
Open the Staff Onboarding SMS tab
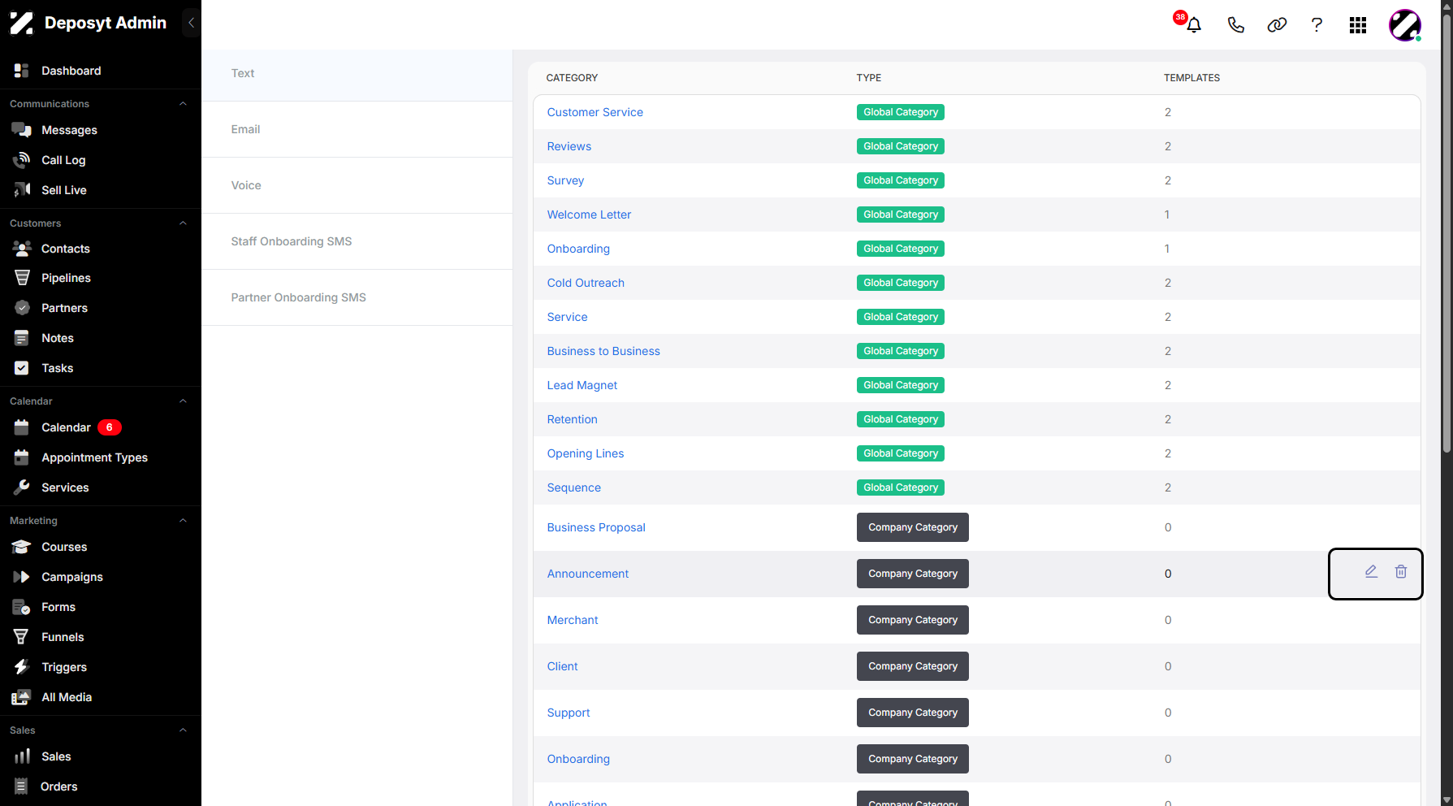pyautogui.click(x=357, y=241)
